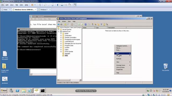Screen dimensions: 172x96
Task: Open the Recycle Bin desktop icon
Action: click(166, 67)
